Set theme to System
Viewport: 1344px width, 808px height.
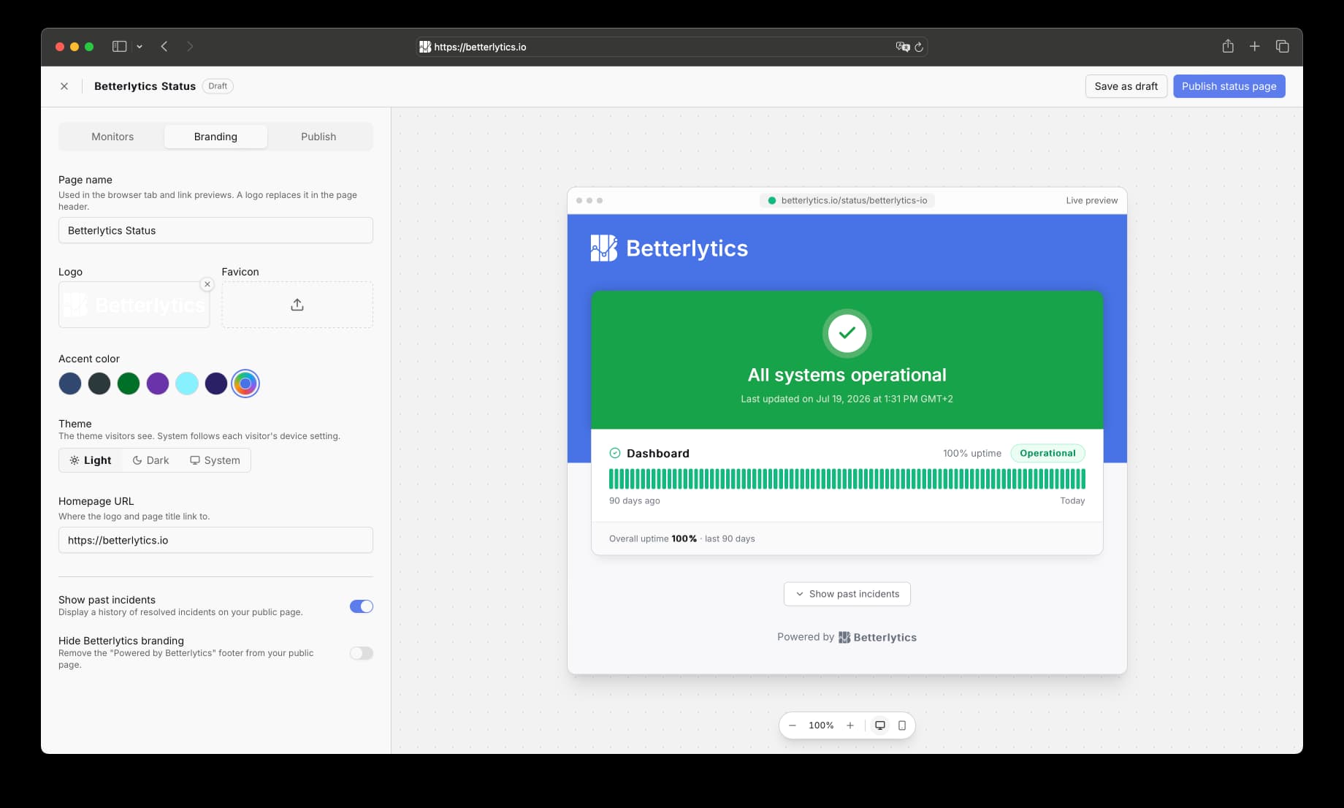[215, 460]
